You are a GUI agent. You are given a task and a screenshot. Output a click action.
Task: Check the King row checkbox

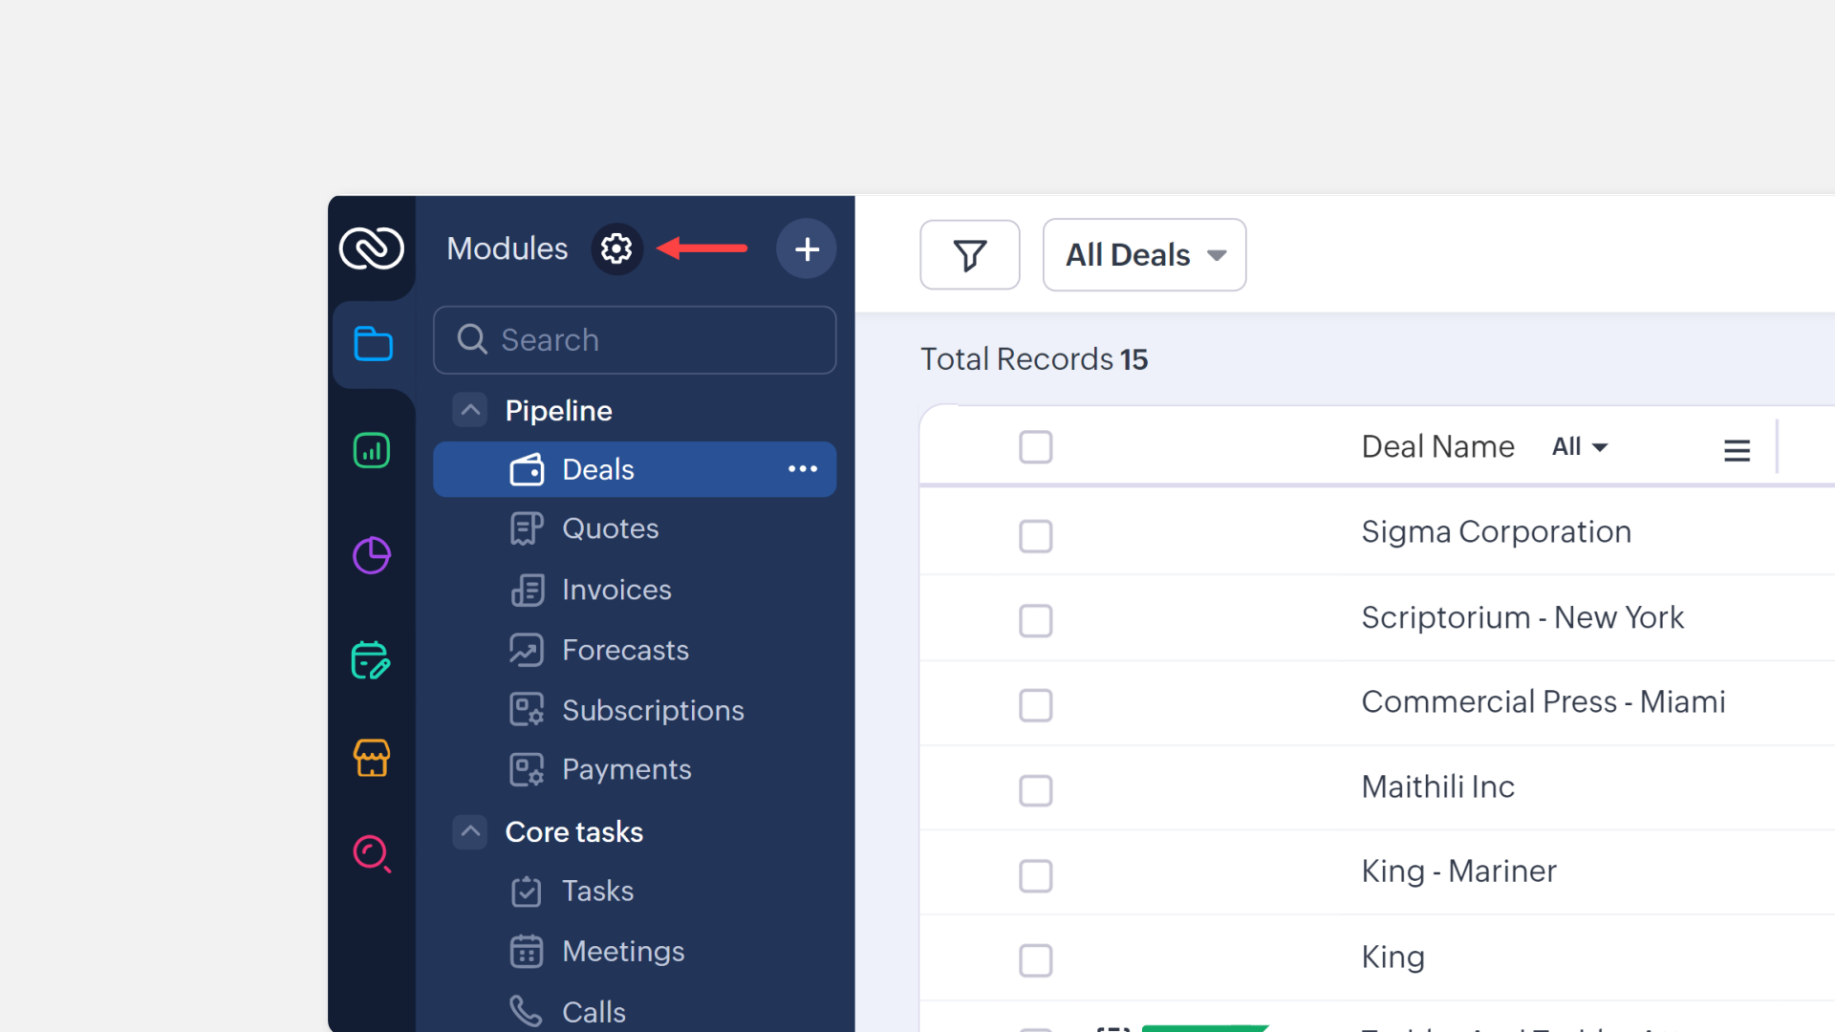tap(1036, 961)
